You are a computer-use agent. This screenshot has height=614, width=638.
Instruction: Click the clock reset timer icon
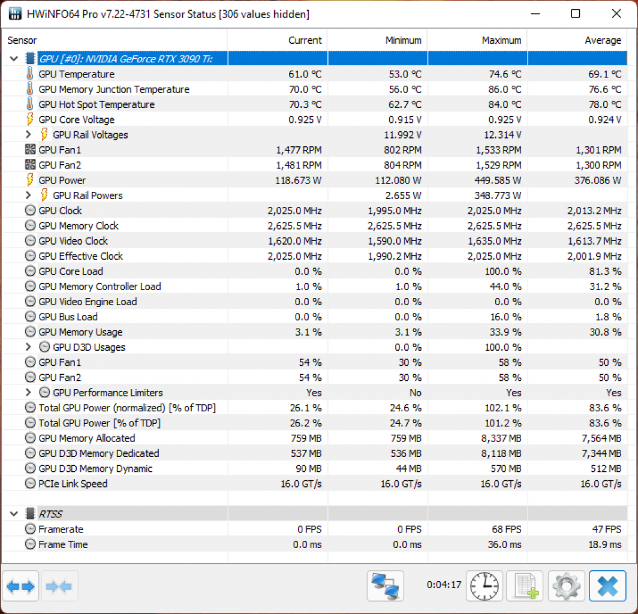[x=484, y=586]
